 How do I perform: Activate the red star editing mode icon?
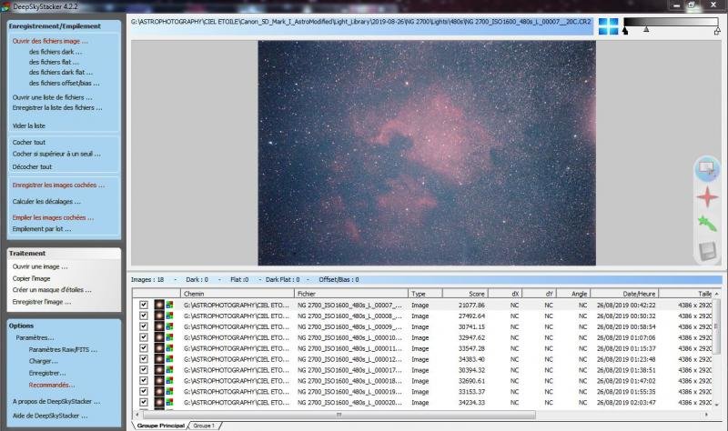[x=707, y=196]
